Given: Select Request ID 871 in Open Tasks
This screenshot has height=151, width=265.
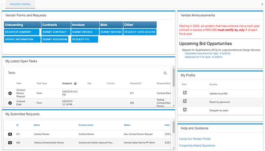Looking at the screenshot, I should [132, 93].
